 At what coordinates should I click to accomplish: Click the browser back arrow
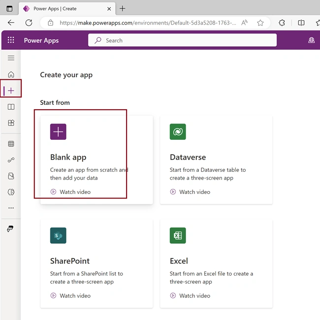[x=11, y=23]
